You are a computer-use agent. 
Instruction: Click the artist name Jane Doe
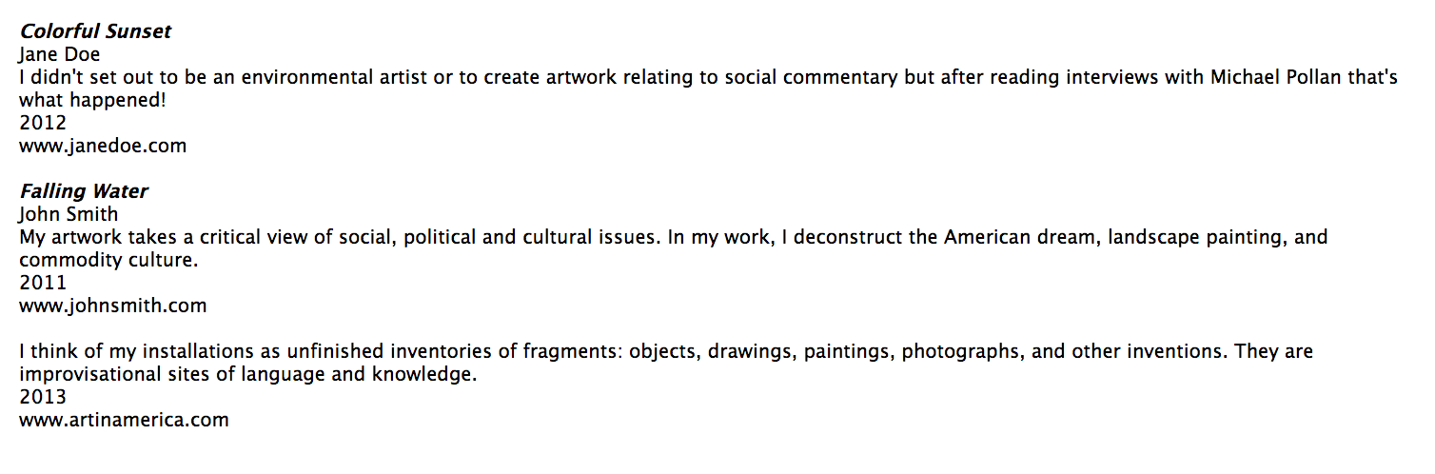pos(59,54)
